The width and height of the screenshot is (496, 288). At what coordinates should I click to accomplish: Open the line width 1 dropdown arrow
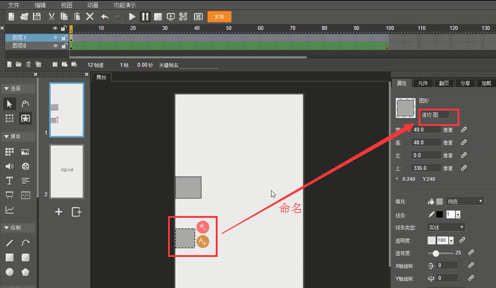(x=458, y=215)
